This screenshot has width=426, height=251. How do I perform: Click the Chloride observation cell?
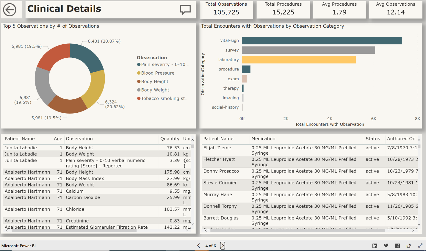75,209
